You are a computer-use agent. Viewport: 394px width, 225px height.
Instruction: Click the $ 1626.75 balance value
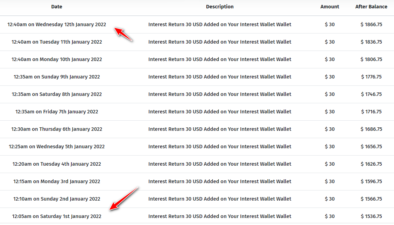(x=371, y=164)
